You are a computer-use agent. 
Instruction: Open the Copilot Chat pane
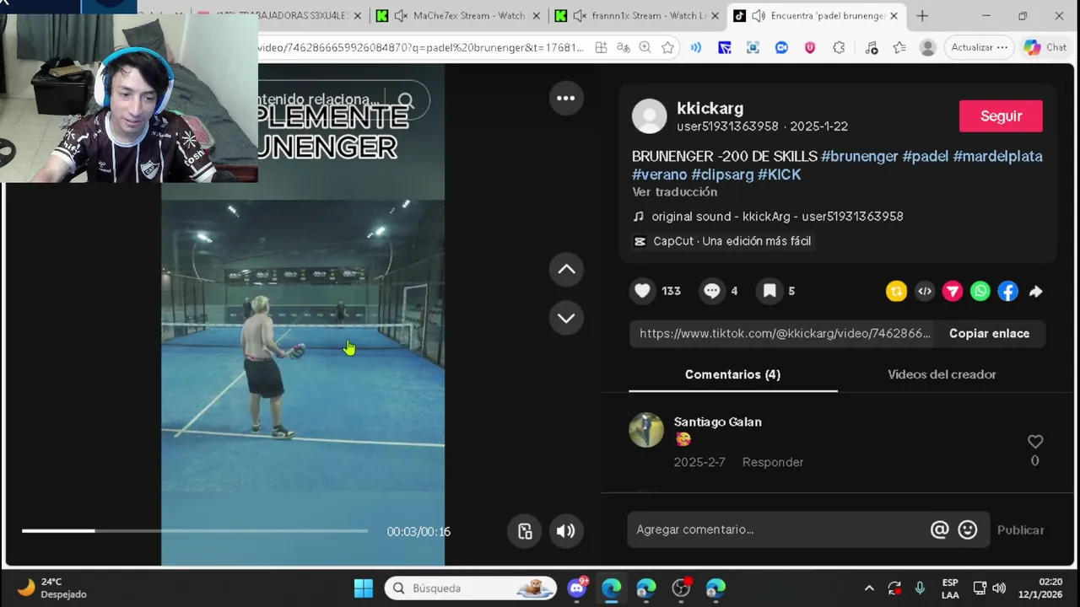[1045, 48]
